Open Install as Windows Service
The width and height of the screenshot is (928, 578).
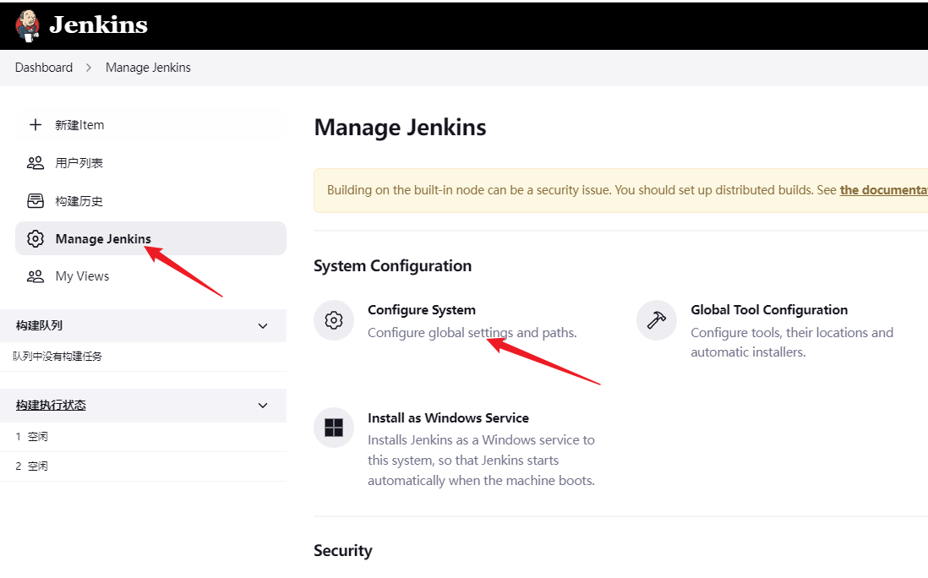[x=448, y=417]
